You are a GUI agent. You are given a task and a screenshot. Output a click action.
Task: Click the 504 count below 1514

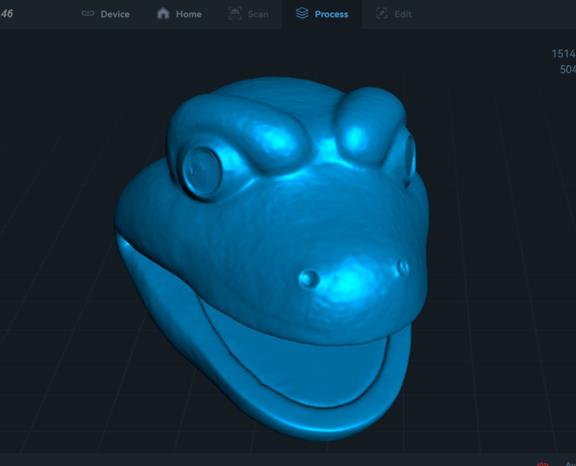tap(567, 69)
